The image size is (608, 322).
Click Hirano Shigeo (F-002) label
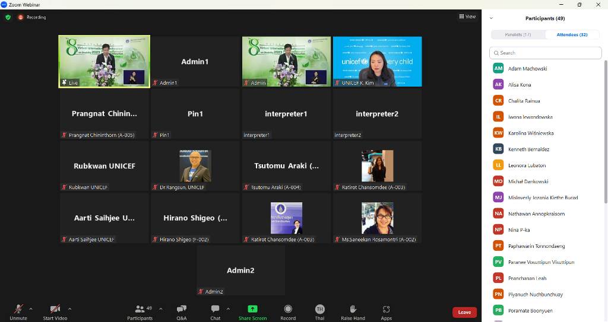(x=184, y=240)
